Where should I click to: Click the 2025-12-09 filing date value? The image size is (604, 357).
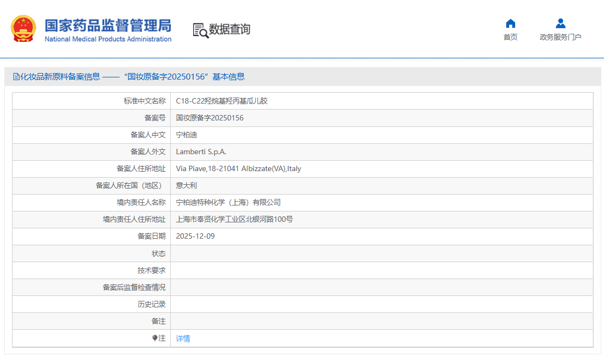(195, 236)
